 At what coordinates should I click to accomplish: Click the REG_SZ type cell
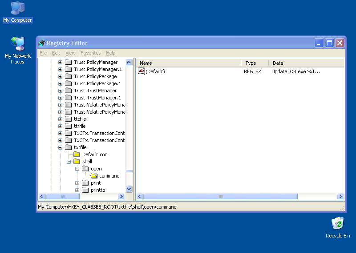point(252,71)
